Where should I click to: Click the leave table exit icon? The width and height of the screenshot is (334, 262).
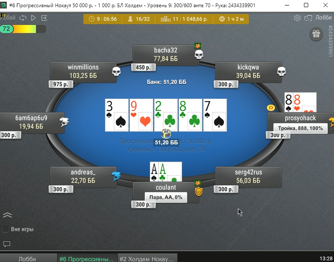click(44, 18)
